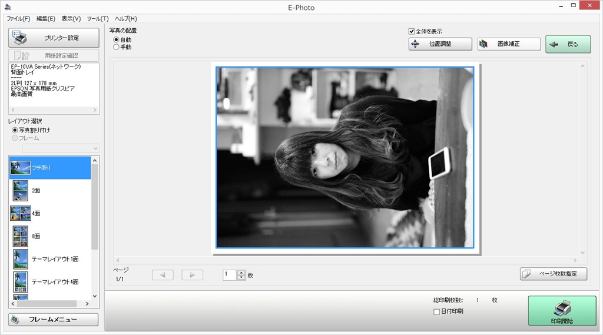Select the 自動 photo placement radio
Viewport: 603px width, 335px height.
pyautogui.click(x=116, y=39)
